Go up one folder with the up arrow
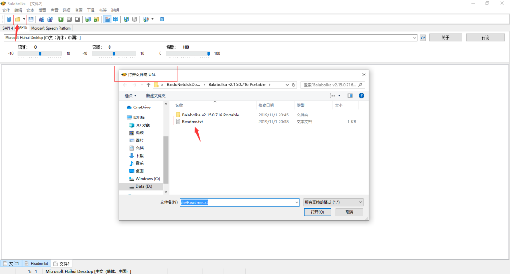The height and width of the screenshot is (274, 510). point(148,85)
